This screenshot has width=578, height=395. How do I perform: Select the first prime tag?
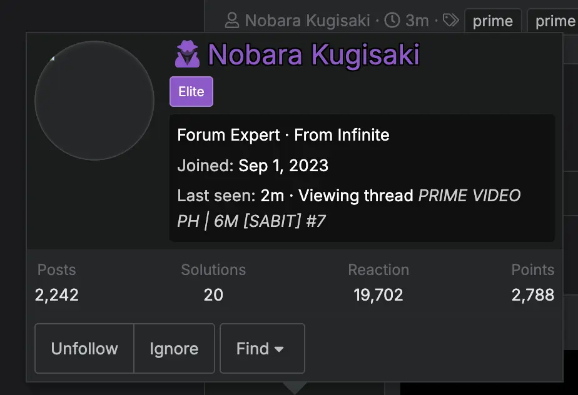[x=493, y=21]
